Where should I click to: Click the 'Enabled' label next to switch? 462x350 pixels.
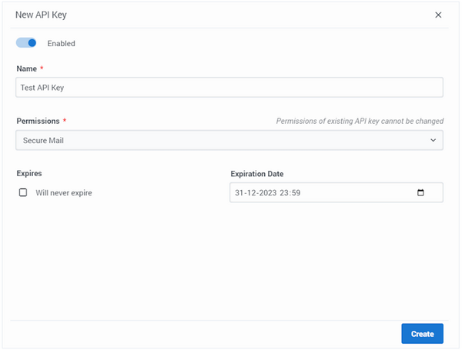point(62,44)
